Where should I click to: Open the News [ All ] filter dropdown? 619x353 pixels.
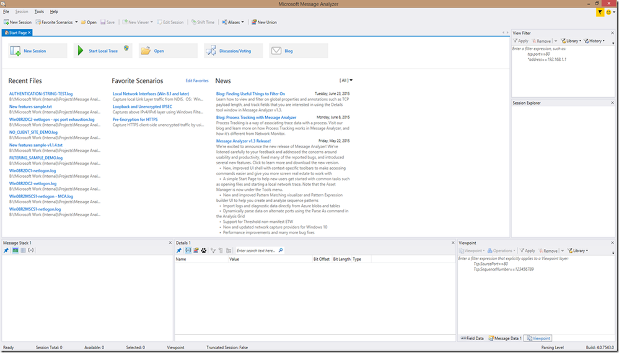(346, 81)
